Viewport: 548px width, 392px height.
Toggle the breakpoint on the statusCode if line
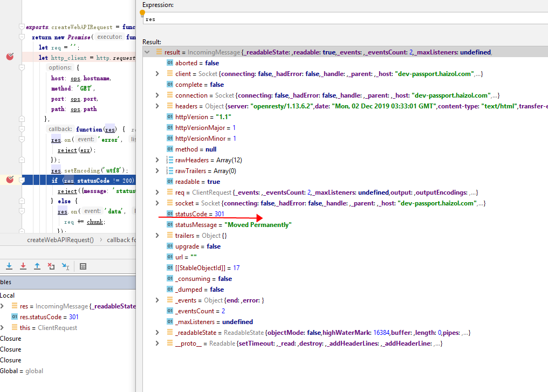click(9, 180)
